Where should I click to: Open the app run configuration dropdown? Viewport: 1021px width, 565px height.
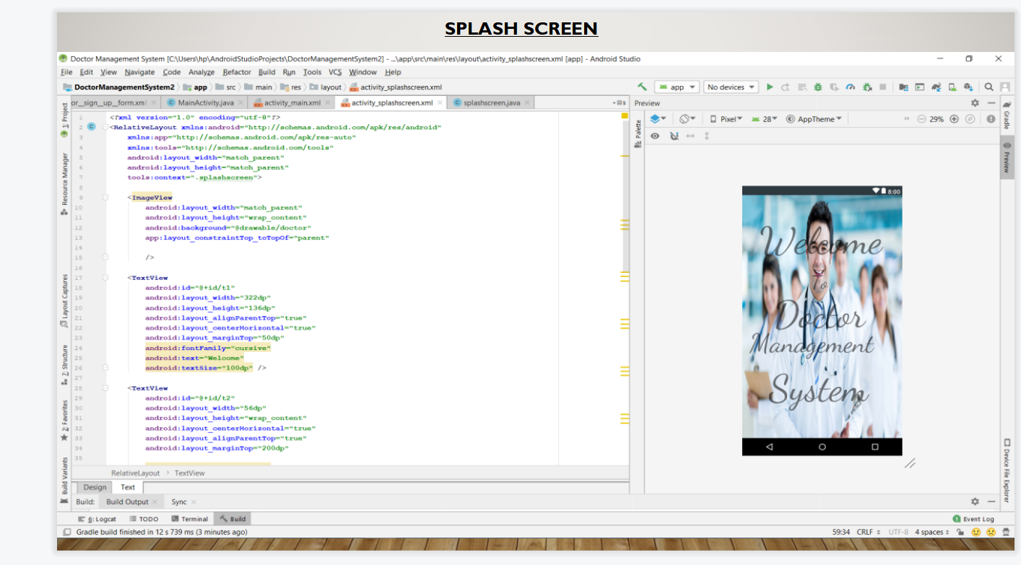pos(677,87)
